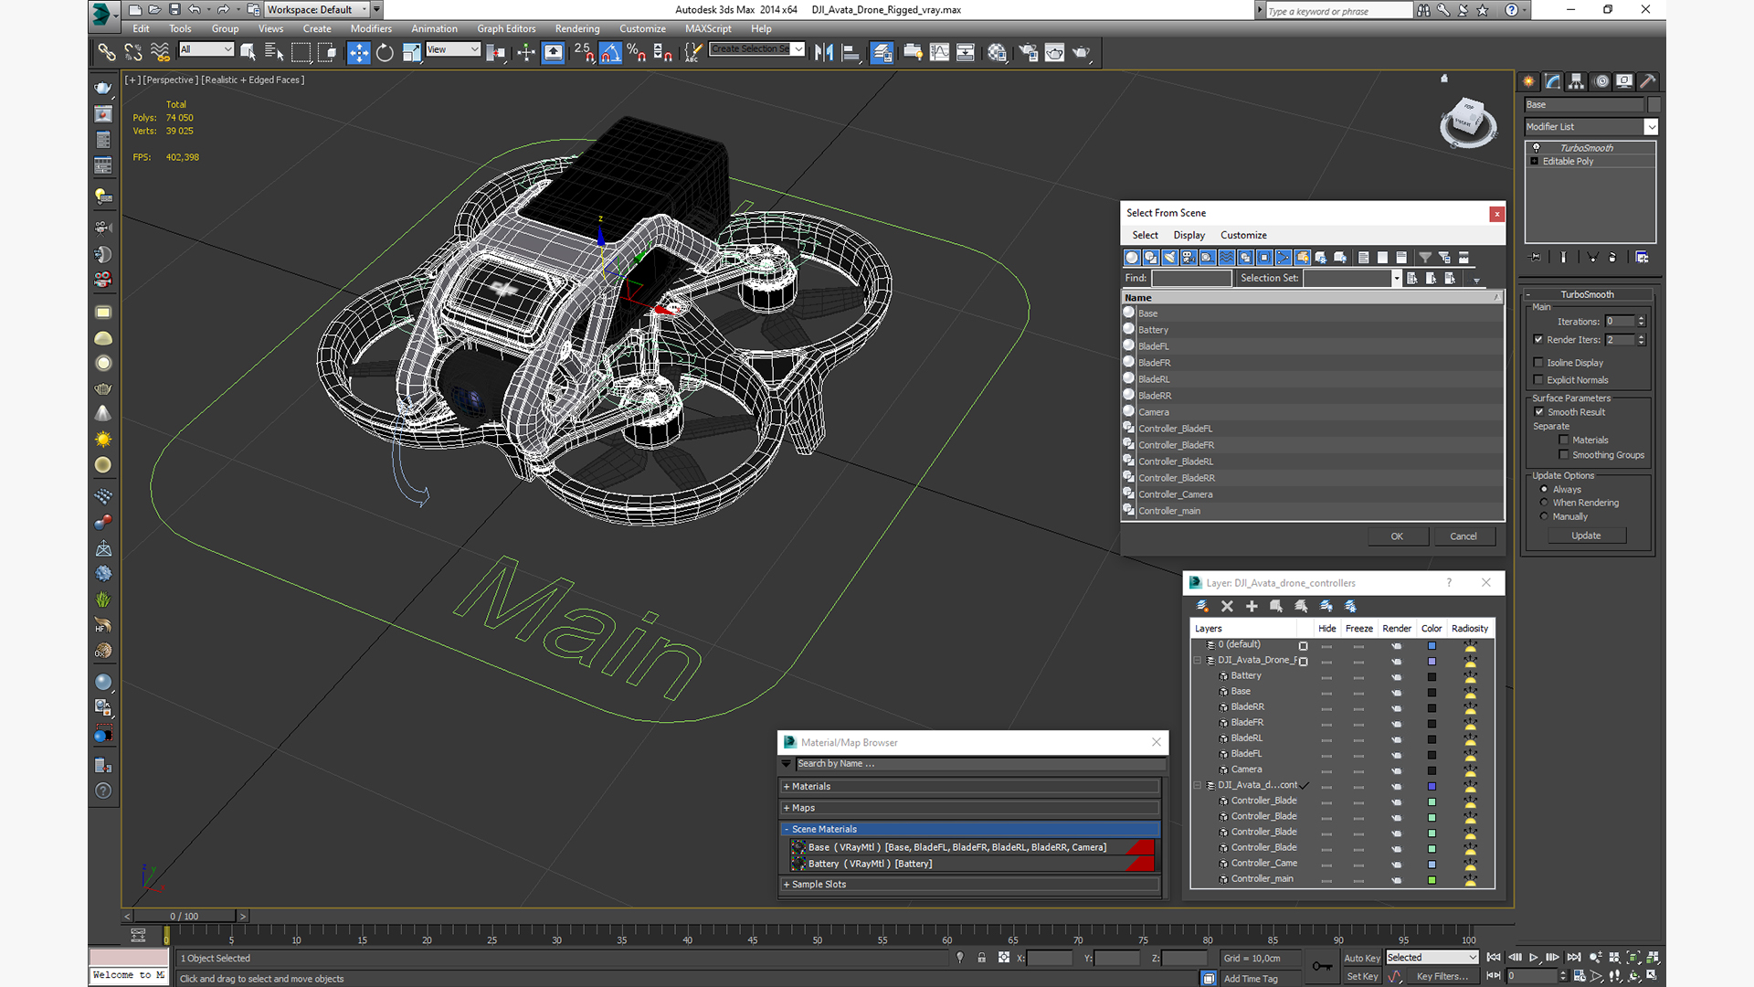This screenshot has width=1754, height=987.
Task: Toggle Angle Snap in main toolbar
Action: pyautogui.click(x=610, y=52)
